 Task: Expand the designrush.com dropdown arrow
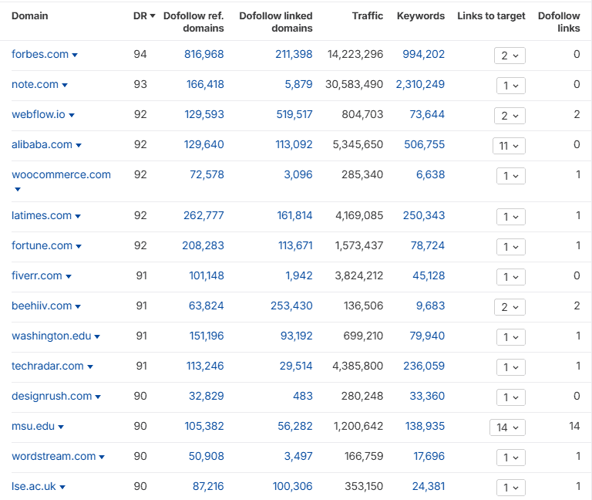coord(98,397)
